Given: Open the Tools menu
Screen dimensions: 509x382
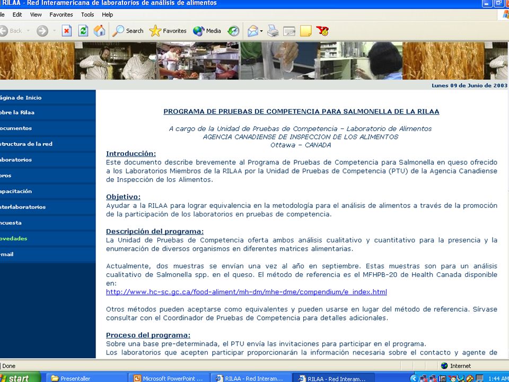Looking at the screenshot, I should pos(87,15).
